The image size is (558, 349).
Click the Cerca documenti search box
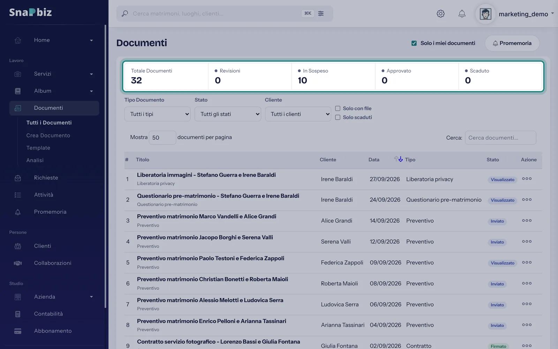[500, 138]
